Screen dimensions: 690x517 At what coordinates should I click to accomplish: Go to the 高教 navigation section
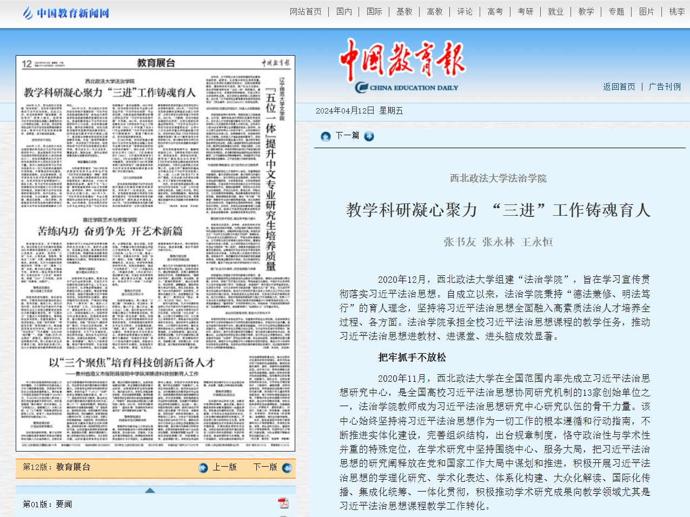[x=434, y=11]
